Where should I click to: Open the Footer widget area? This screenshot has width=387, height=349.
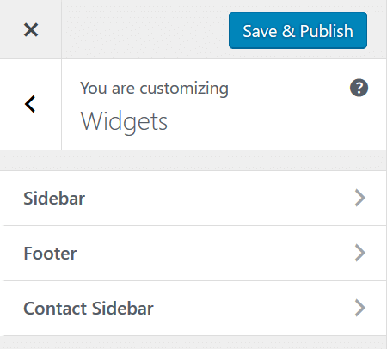click(x=193, y=253)
